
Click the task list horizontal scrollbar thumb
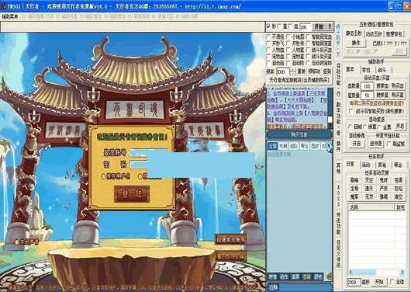pyautogui.click(x=365, y=272)
